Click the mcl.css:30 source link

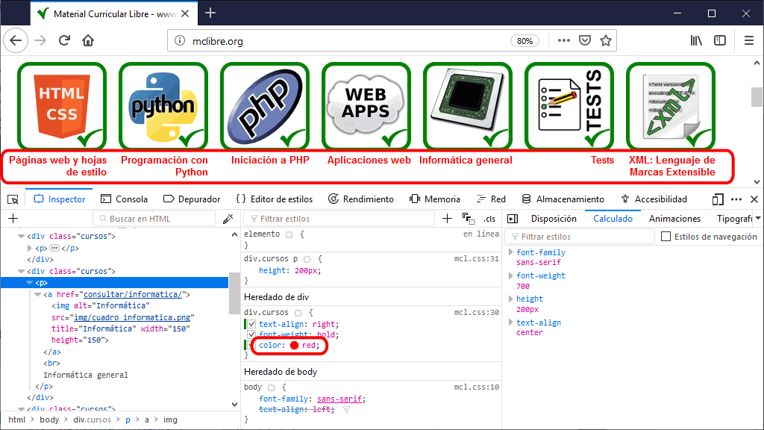[476, 313]
